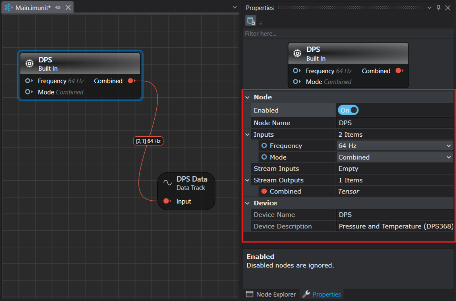Click the red Combined output port on DPS node
This screenshot has width=456, height=301.
coord(131,81)
